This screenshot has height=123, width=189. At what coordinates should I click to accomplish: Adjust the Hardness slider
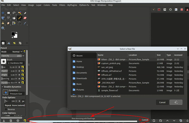[8, 83]
